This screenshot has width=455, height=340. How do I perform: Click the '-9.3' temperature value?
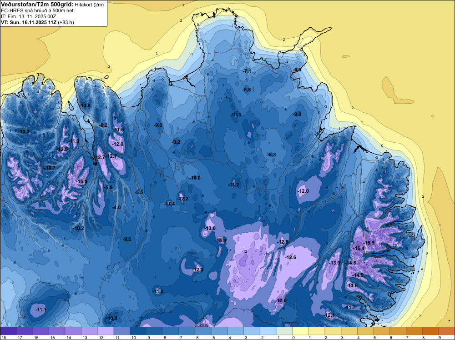coord(157,125)
